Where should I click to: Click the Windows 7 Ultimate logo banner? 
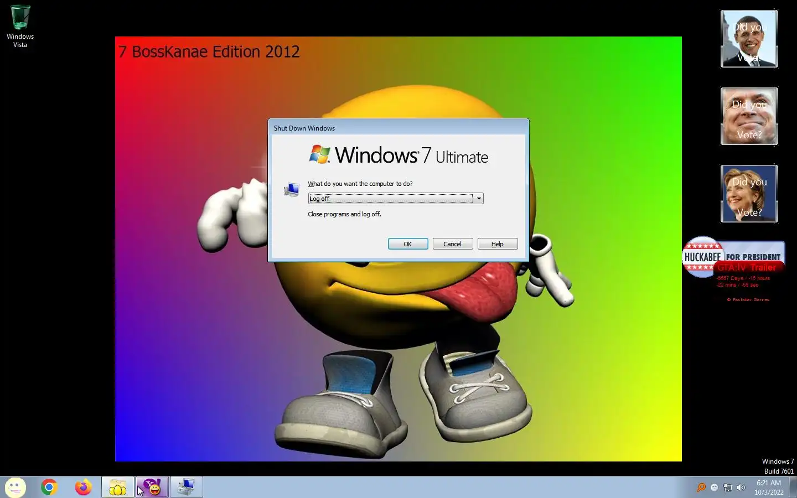tap(398, 155)
